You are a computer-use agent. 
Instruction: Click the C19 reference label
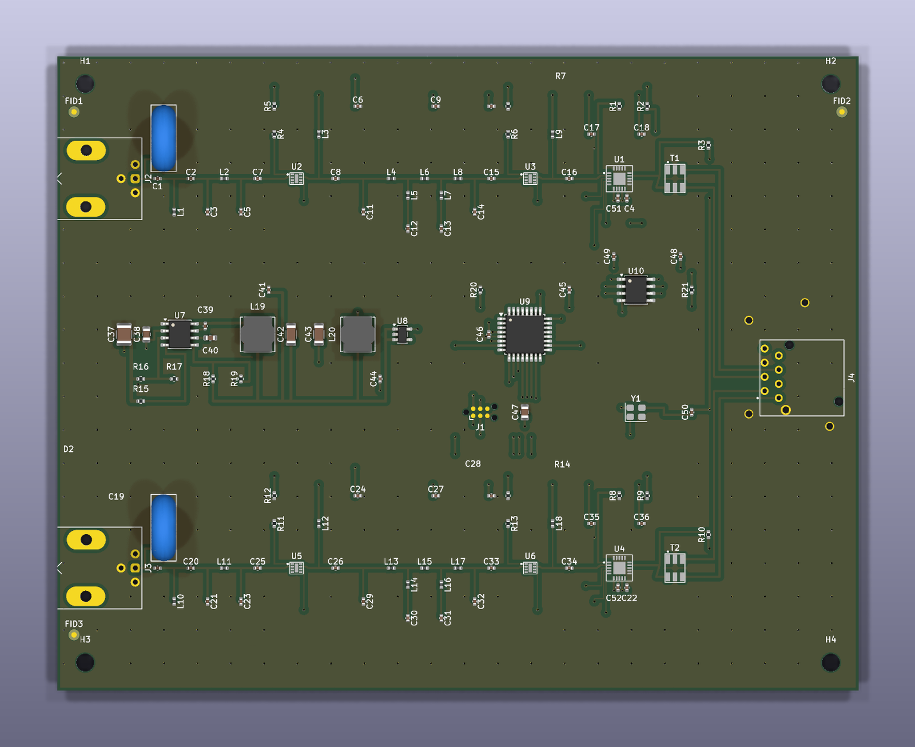click(x=116, y=496)
